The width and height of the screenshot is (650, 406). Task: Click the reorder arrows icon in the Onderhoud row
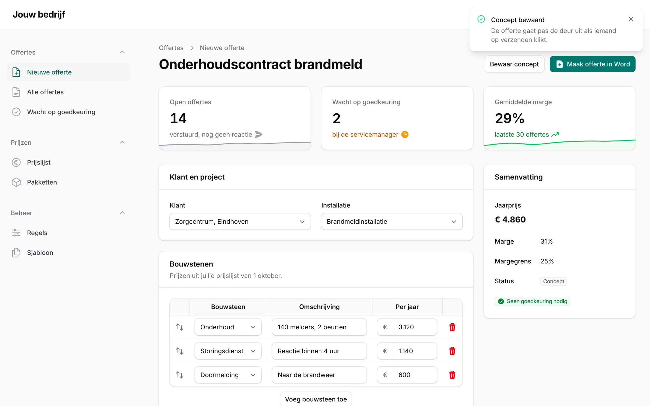coord(180,327)
